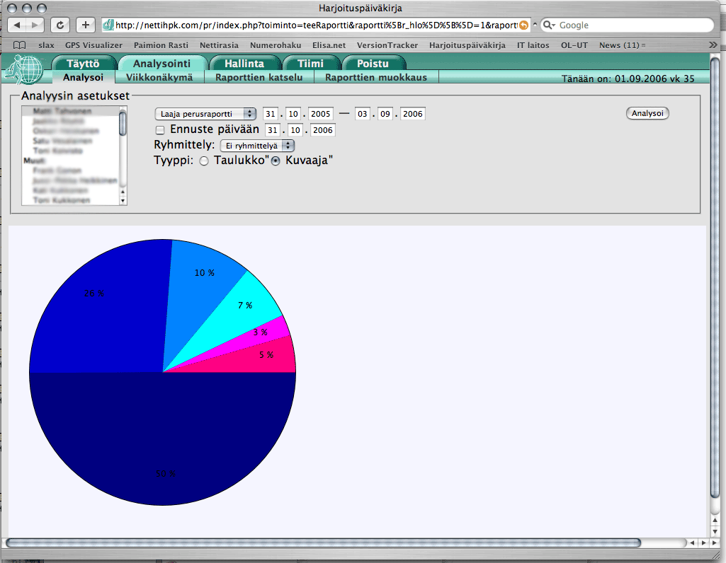This screenshot has width=726, height=563.
Task: Click the person list scroll-down arrow
Action: (x=123, y=201)
